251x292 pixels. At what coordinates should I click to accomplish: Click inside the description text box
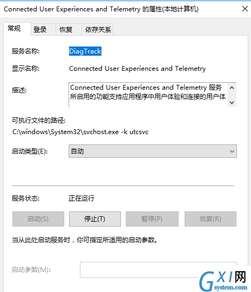[x=148, y=95]
